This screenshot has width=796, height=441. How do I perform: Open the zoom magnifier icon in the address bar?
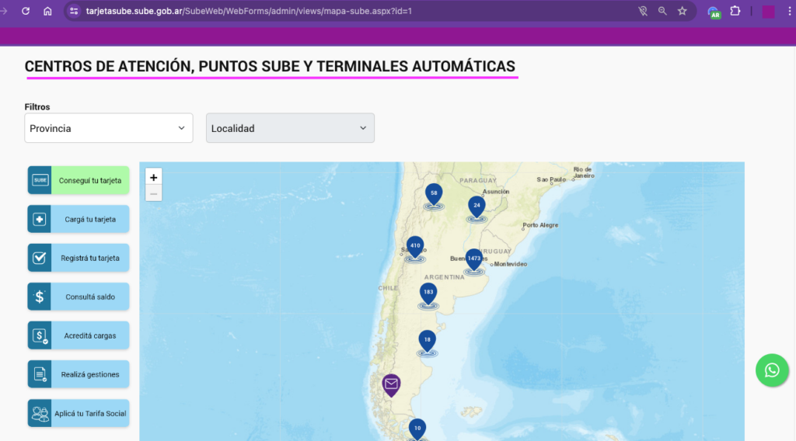662,11
